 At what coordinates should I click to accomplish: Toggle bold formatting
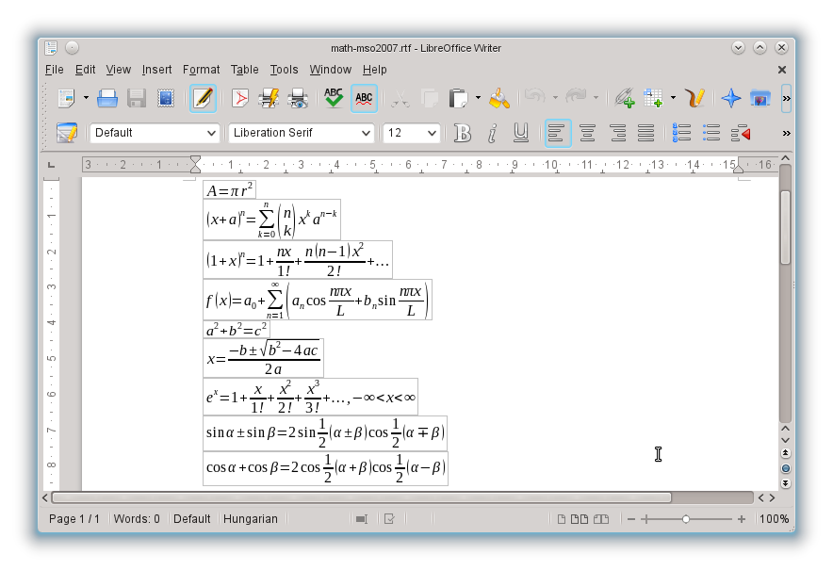tap(462, 133)
